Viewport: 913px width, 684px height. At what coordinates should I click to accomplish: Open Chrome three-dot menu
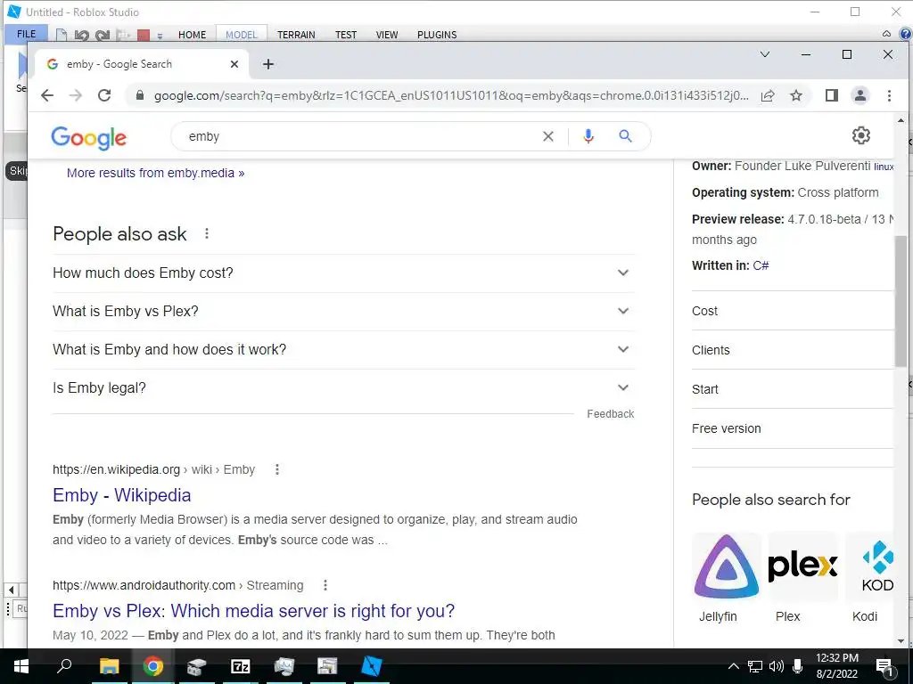point(889,95)
